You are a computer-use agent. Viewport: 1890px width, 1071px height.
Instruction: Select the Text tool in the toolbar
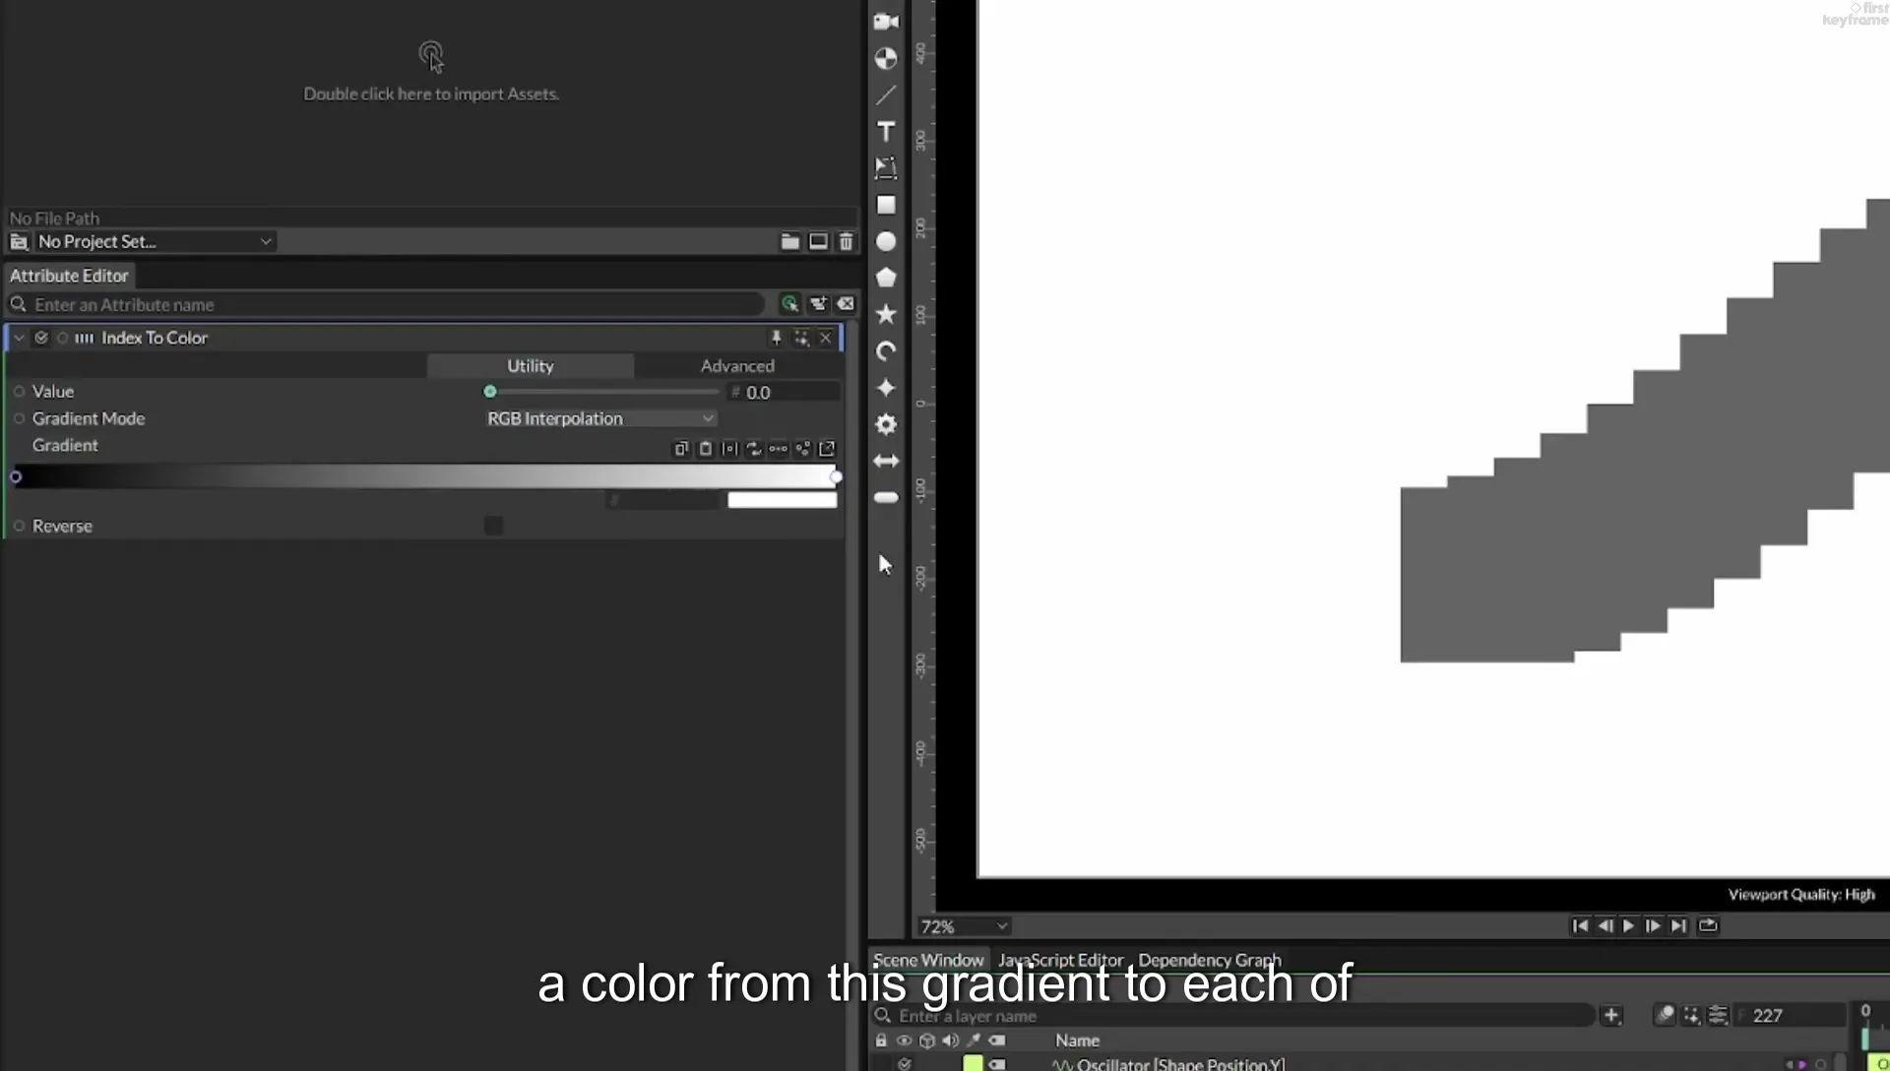coord(886,131)
